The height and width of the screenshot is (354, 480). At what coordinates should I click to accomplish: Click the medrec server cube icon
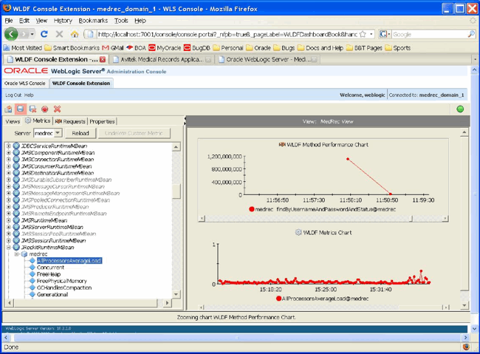(24, 254)
